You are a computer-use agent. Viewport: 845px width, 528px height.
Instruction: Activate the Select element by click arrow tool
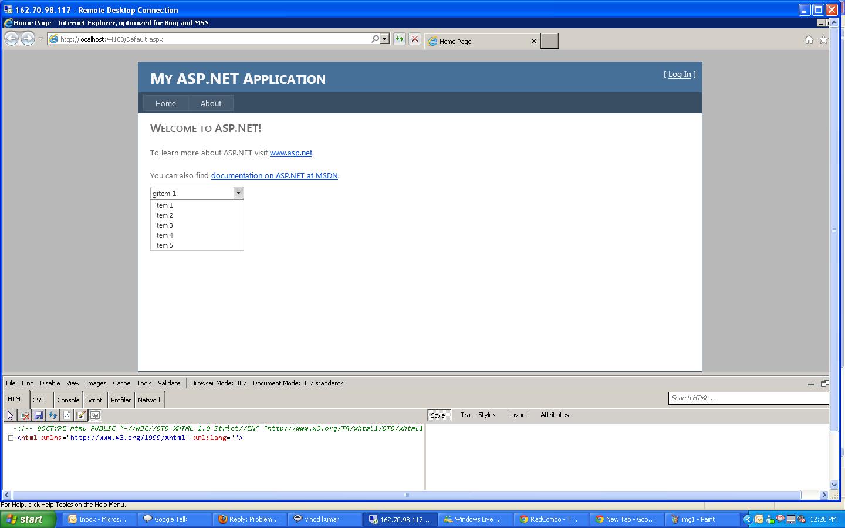(x=11, y=415)
